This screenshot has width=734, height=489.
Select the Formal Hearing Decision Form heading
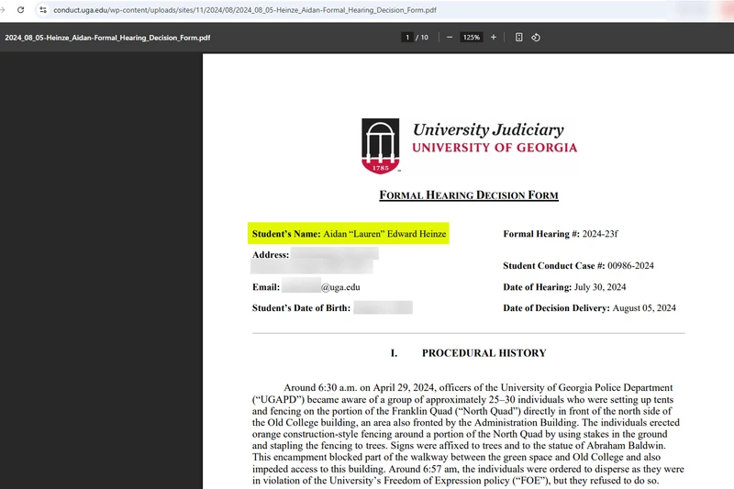click(x=469, y=195)
